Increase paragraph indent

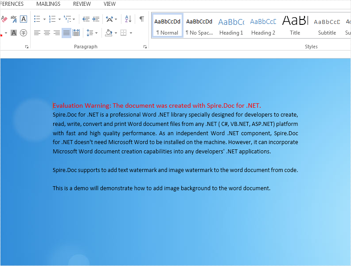(x=96, y=19)
